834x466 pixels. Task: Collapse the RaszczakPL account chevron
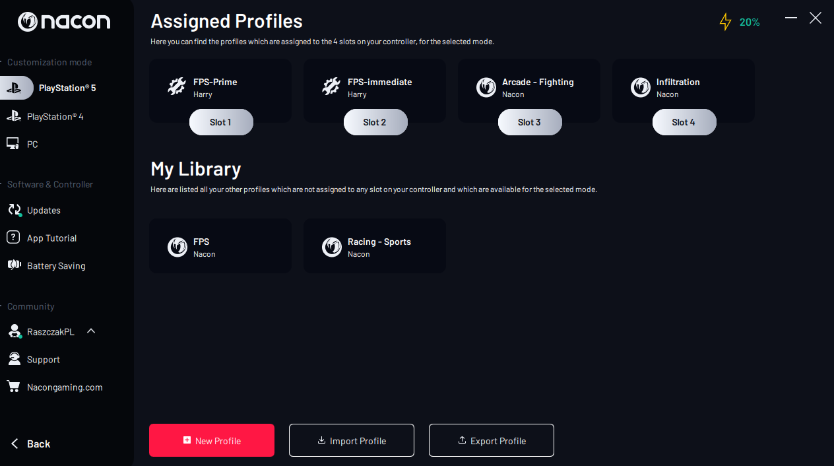pos(91,331)
